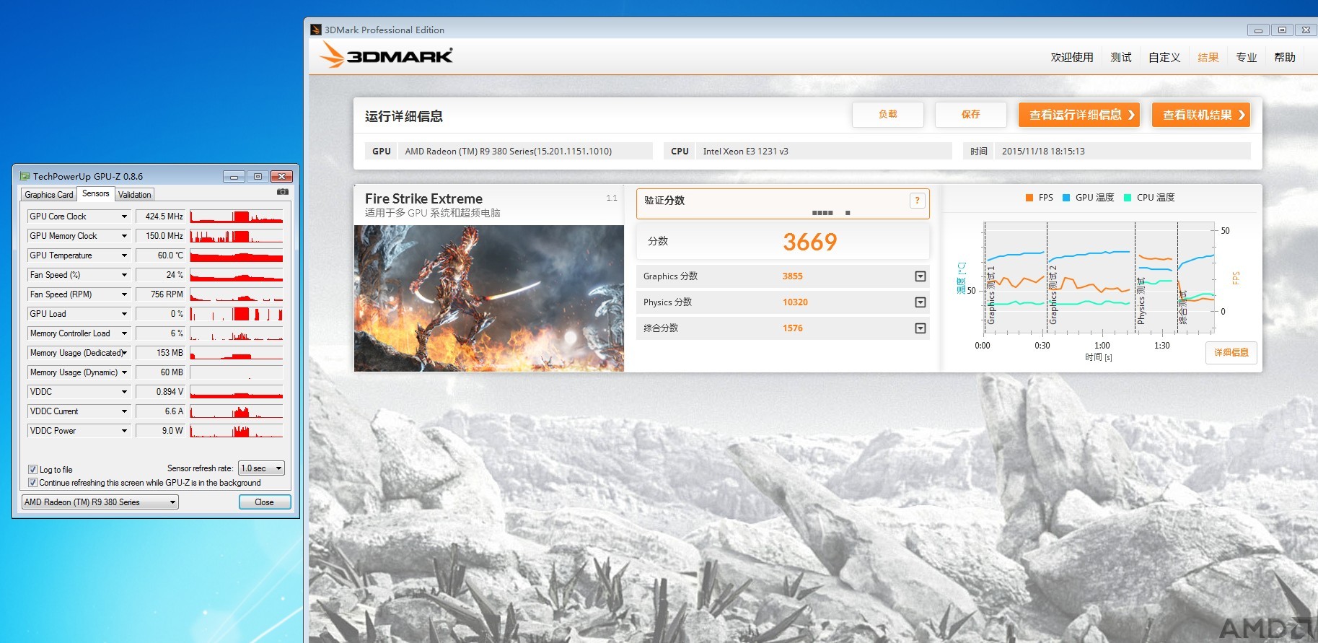Click the GPU 温度 blue legend swatch

(1066, 198)
